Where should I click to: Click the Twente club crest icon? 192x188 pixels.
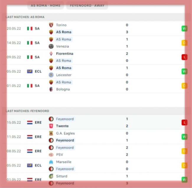click(x=51, y=126)
